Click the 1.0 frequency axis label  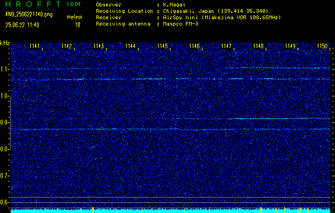point(4,96)
